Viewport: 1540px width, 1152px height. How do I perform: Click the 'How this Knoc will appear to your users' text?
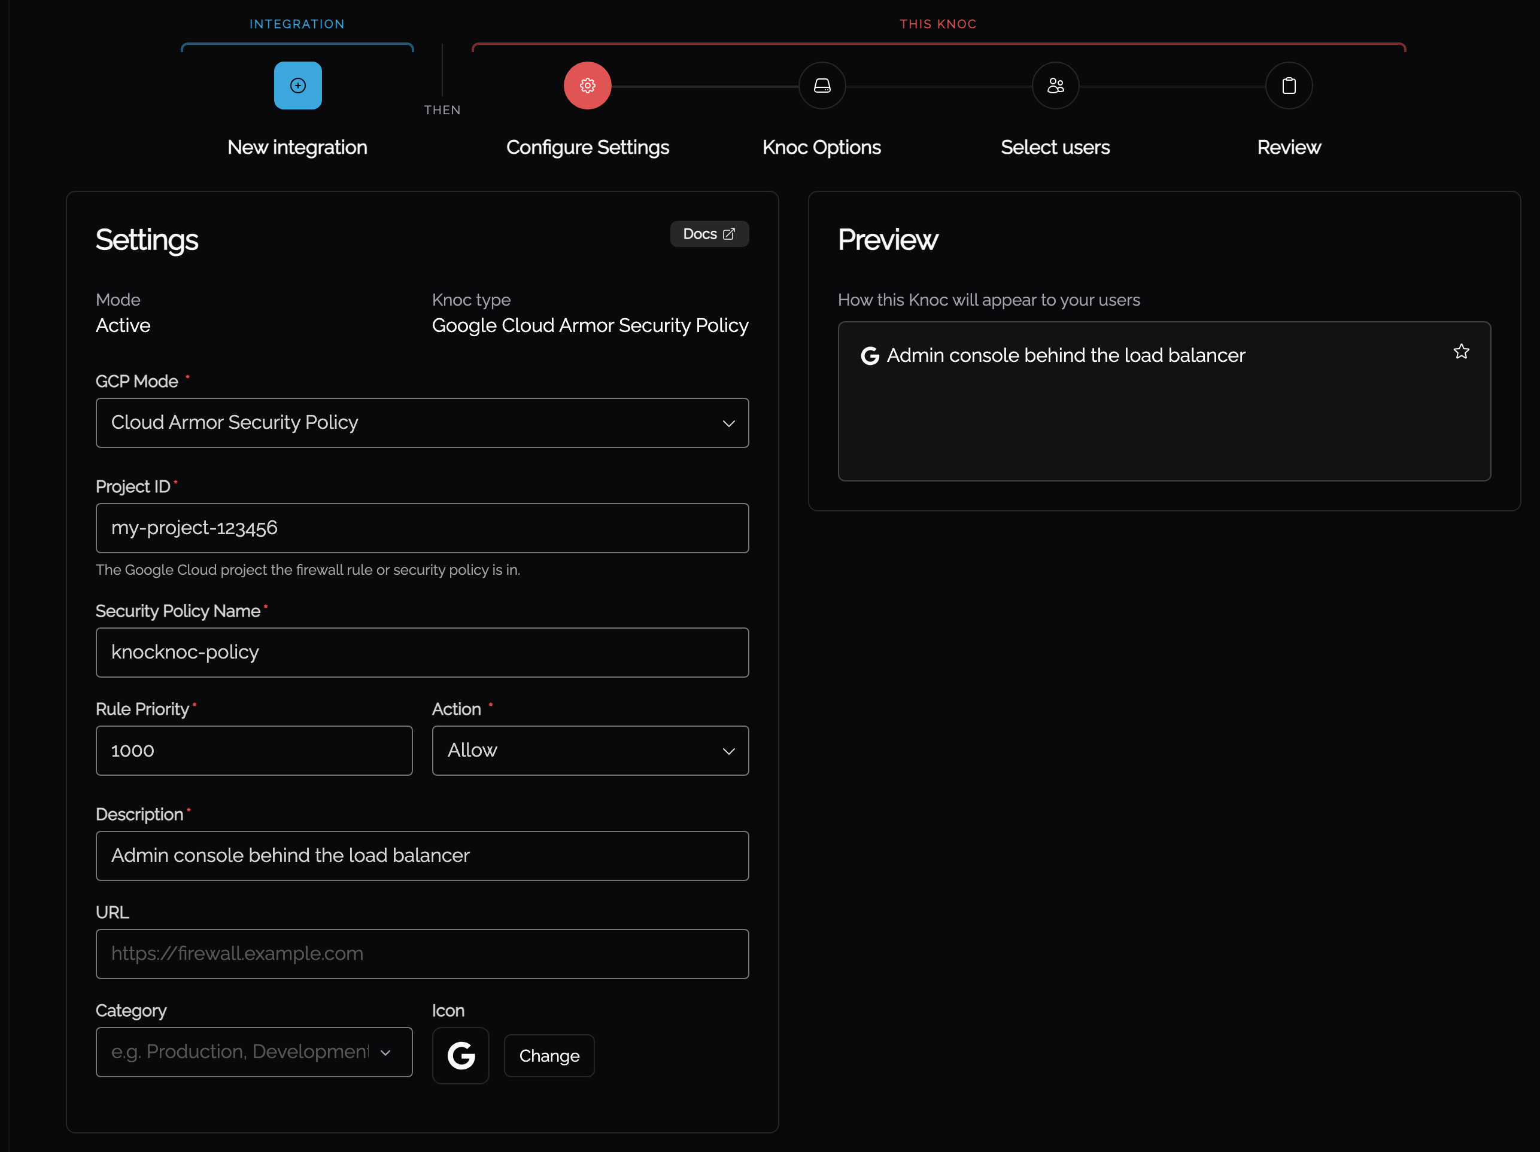(x=988, y=300)
